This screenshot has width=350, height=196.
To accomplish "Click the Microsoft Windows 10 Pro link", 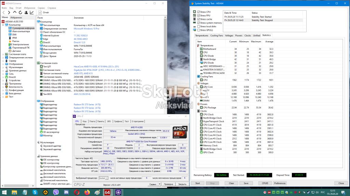I will click(x=86, y=29).
